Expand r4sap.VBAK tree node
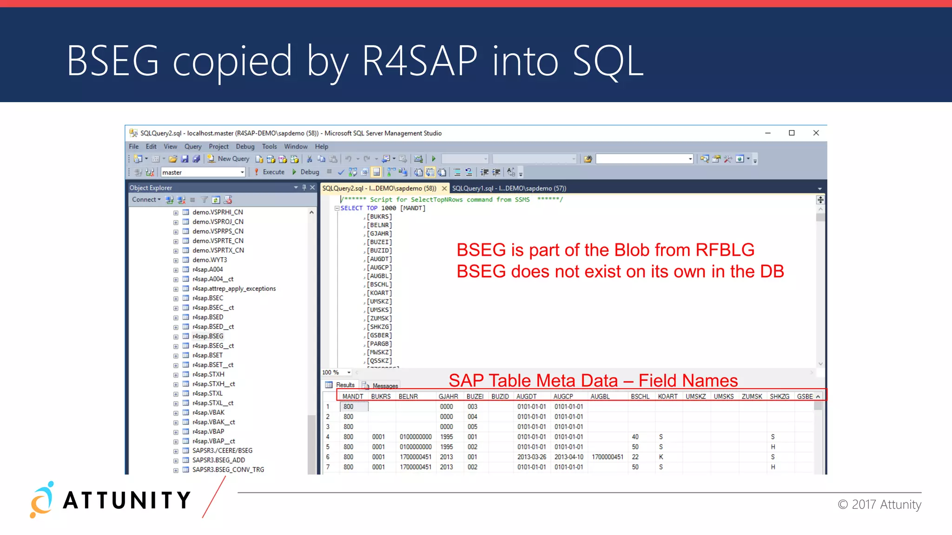Screen dimensions: 952x535 [176, 413]
